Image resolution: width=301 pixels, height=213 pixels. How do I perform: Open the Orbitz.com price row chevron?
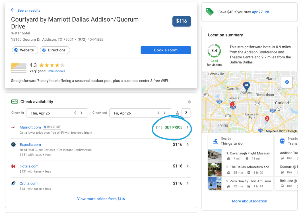pos(187,183)
